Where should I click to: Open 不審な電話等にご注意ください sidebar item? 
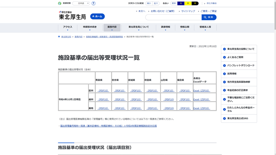(239, 99)
